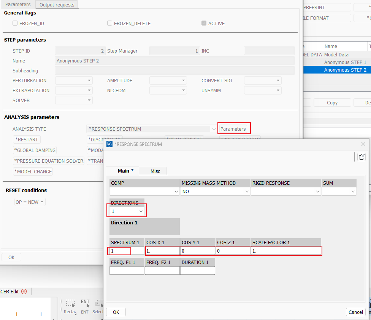
Task: Switch to the Main tab
Action: pyautogui.click(x=122, y=171)
